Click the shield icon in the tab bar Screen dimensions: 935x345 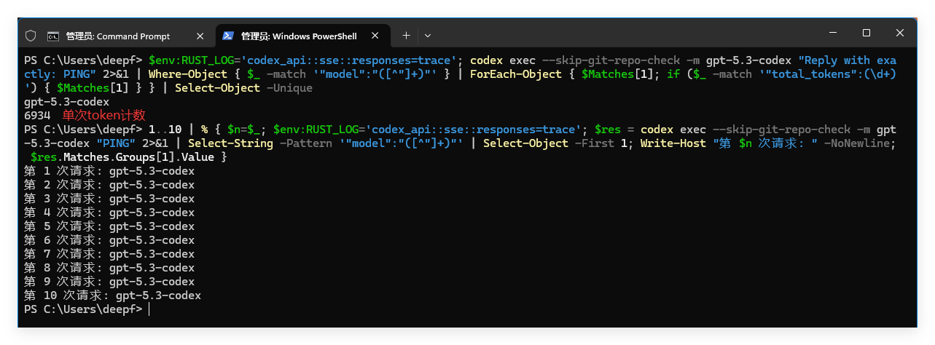pos(31,36)
